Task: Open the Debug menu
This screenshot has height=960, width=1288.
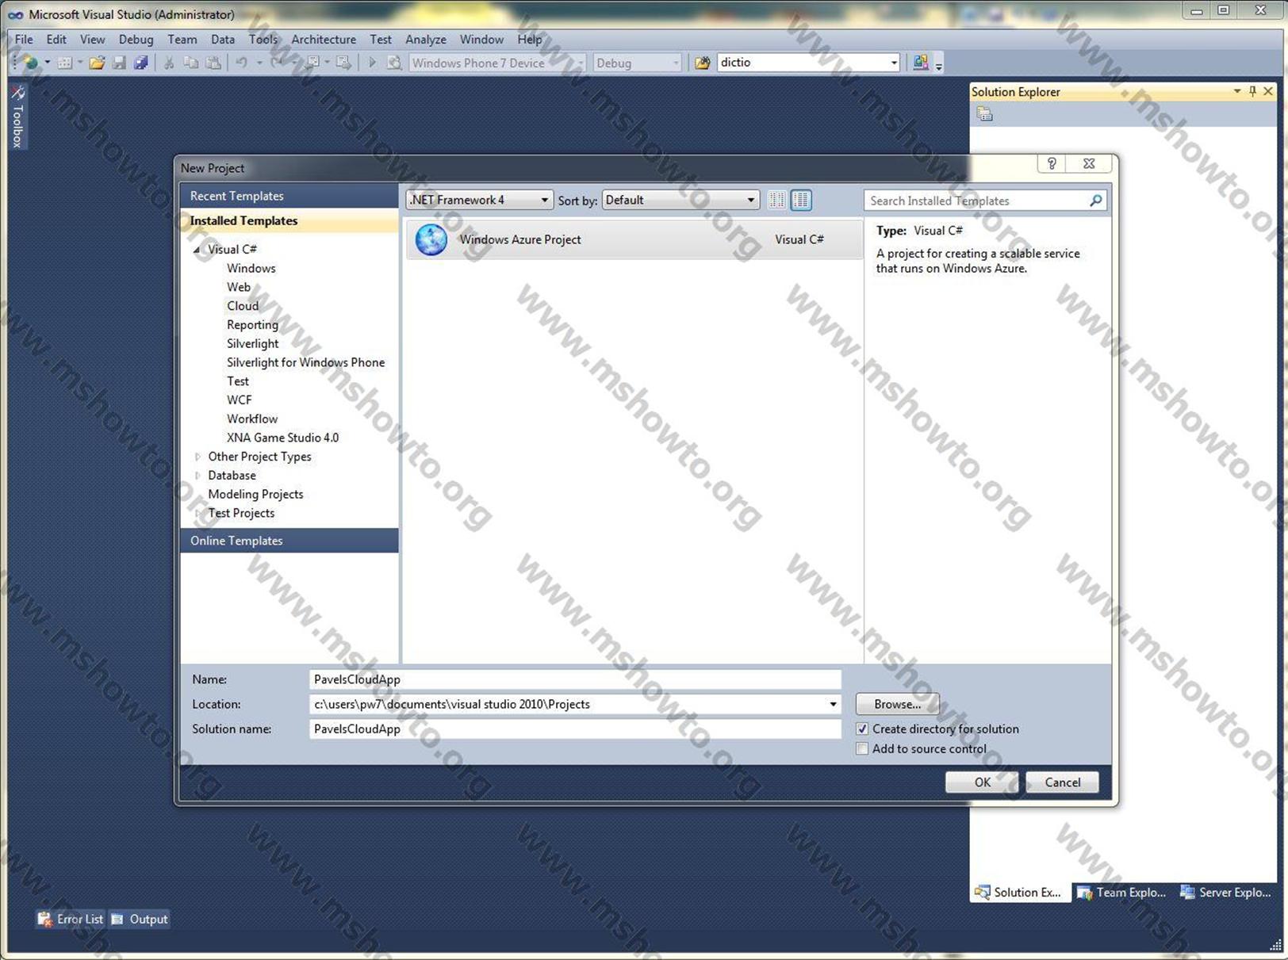Action: pos(136,40)
